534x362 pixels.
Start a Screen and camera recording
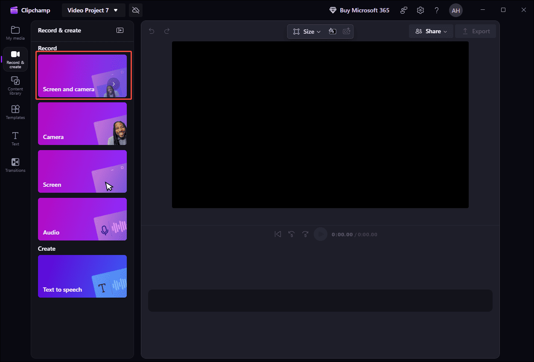(x=83, y=75)
